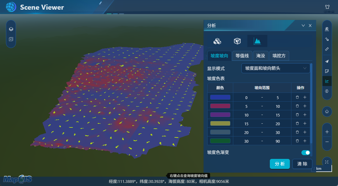The width and height of the screenshot is (338, 186).
Task: Click the upper value field showing 90
Action: point(278,141)
